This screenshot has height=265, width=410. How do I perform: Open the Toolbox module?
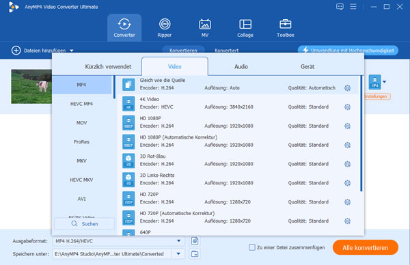(285, 28)
